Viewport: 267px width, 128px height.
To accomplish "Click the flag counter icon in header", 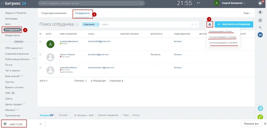I will 198,3.
